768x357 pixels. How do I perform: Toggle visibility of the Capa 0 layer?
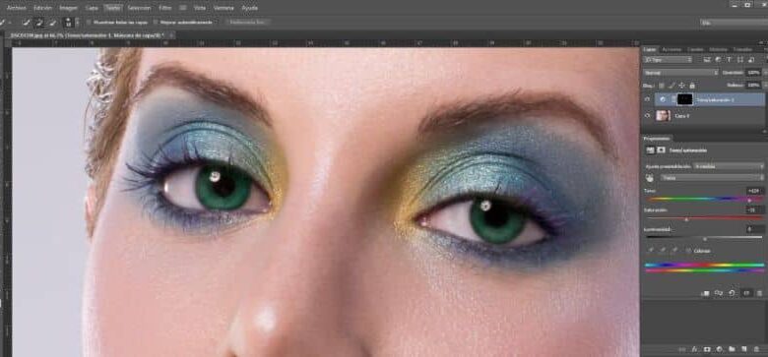coord(648,116)
